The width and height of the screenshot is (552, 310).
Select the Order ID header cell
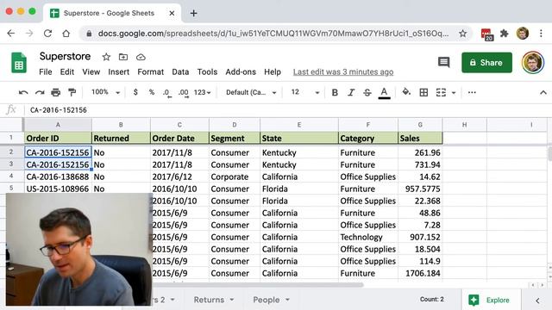click(x=58, y=138)
